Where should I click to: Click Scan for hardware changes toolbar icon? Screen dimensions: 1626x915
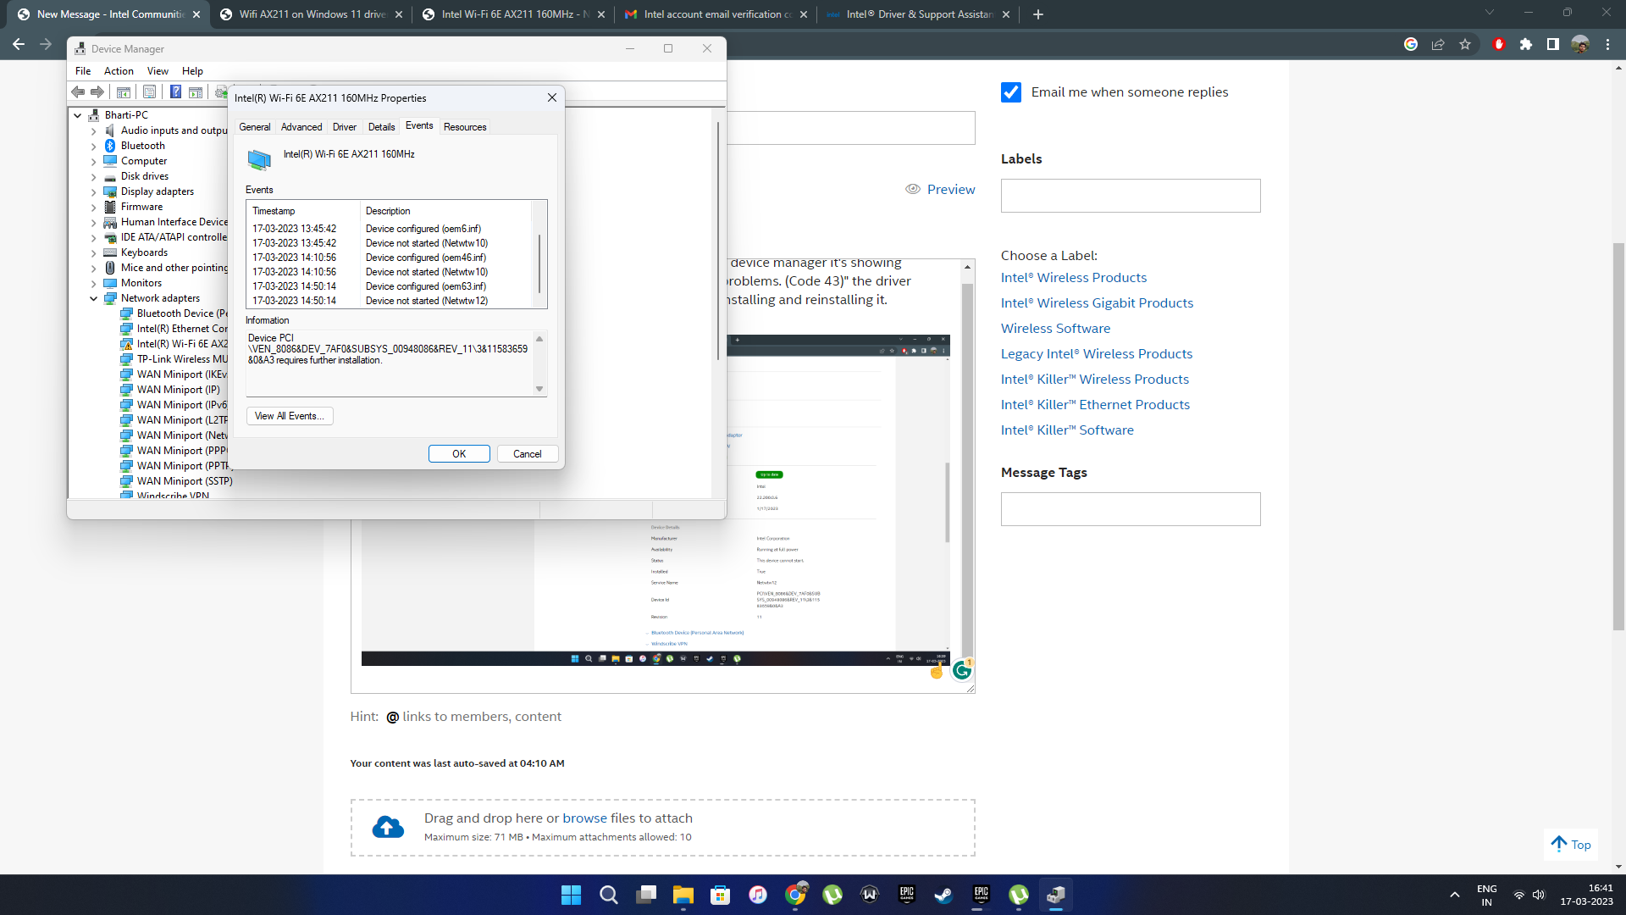click(x=196, y=91)
